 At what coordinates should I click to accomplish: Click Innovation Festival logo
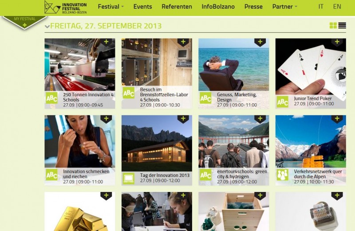65,7
